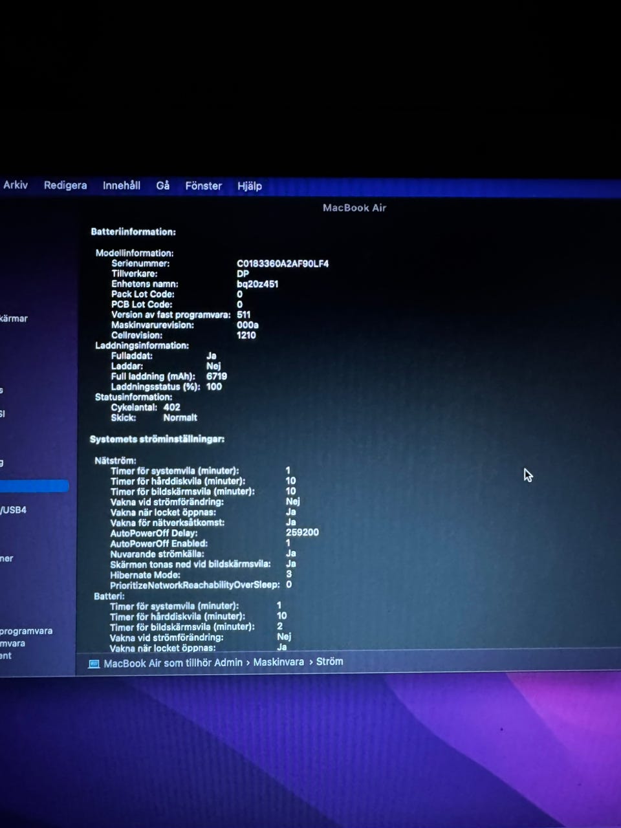Click firmware version value 511
Screen dimensions: 621x828
(x=243, y=314)
